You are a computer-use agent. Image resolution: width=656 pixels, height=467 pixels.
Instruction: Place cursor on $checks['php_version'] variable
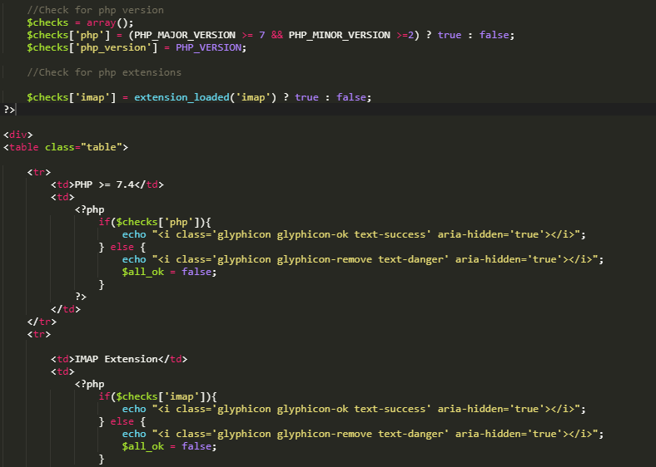tap(92, 47)
